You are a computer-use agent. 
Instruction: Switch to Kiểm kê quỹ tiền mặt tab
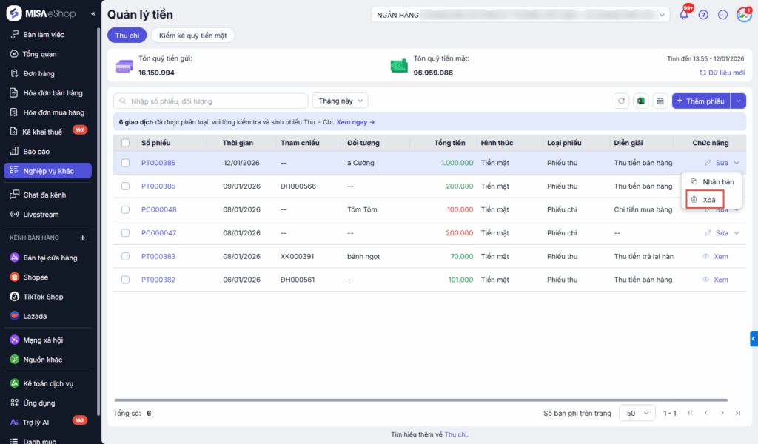[x=193, y=35]
